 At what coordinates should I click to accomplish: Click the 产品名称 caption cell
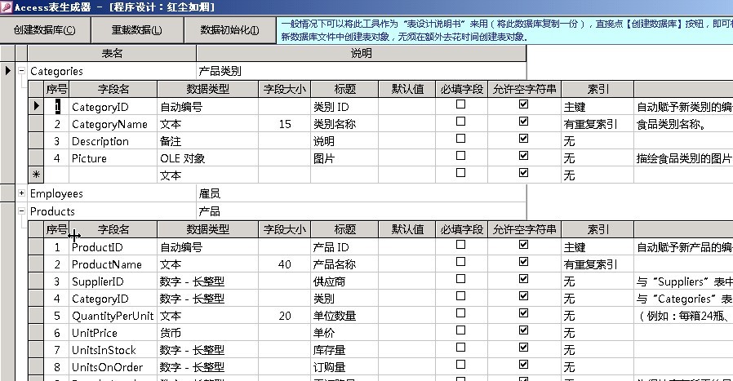pyautogui.click(x=344, y=264)
